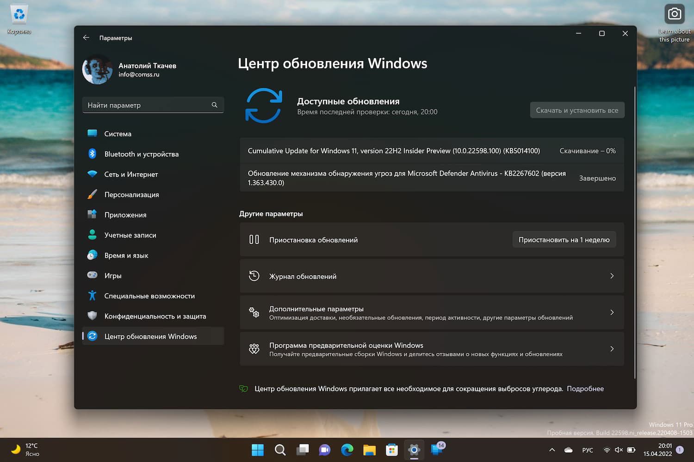
Task: Expand Журнал обновлений via its chevron
Action: (x=612, y=276)
